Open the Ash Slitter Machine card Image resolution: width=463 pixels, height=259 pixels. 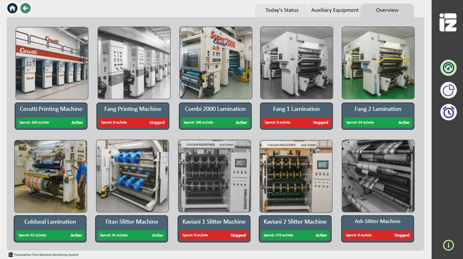[x=377, y=221]
